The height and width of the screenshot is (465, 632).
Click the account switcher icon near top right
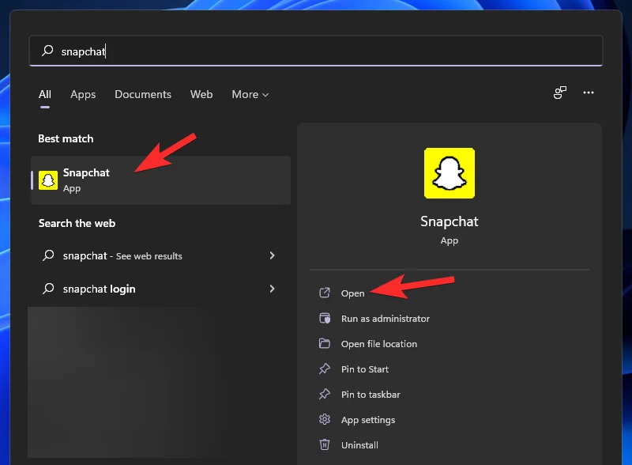point(559,93)
